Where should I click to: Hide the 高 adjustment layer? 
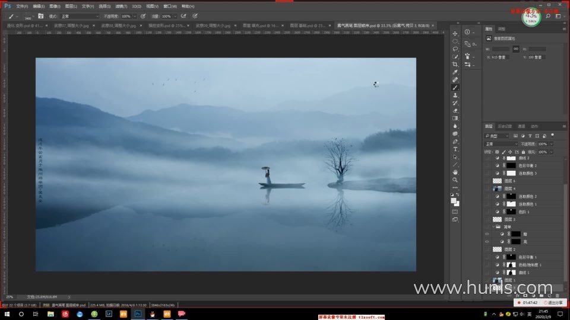pyautogui.click(x=487, y=242)
